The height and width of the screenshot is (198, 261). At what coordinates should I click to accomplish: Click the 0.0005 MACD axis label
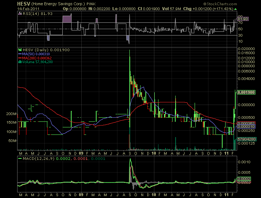[244, 172]
